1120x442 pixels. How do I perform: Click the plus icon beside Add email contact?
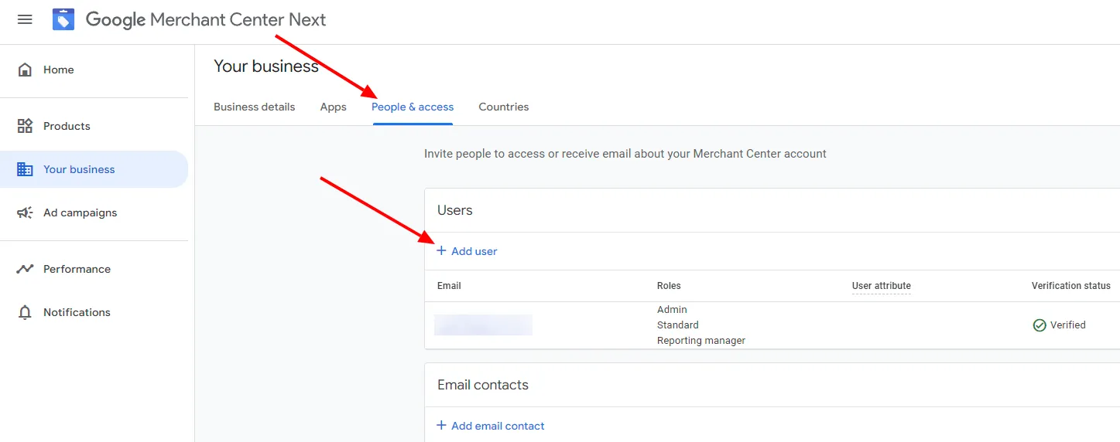(x=441, y=426)
